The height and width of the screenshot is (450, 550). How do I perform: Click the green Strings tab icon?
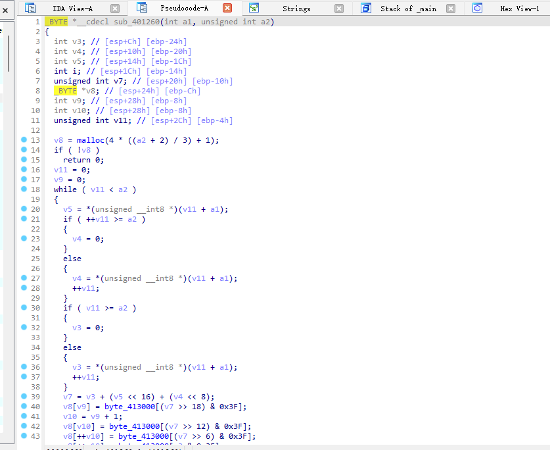click(x=254, y=8)
